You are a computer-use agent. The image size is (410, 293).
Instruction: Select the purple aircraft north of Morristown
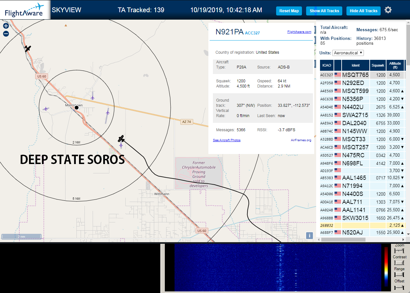(93, 97)
